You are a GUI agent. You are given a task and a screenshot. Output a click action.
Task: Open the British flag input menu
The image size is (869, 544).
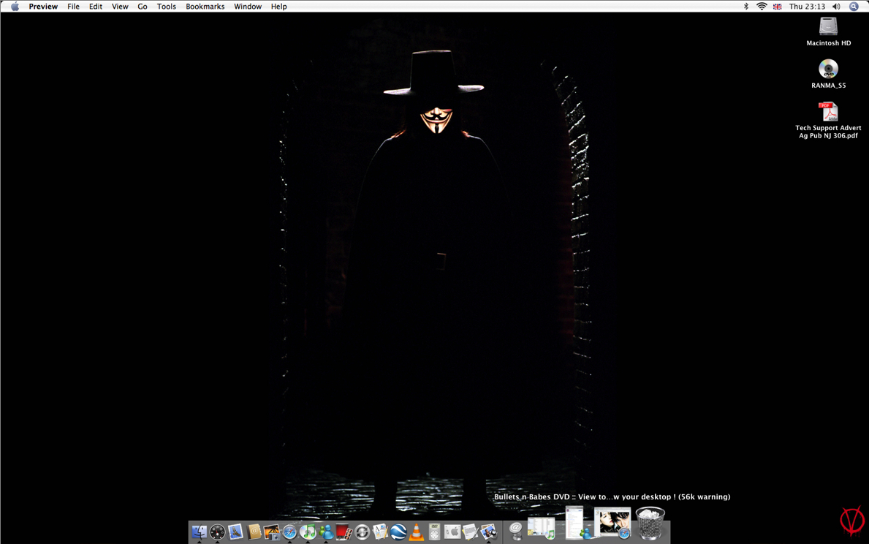pos(778,7)
